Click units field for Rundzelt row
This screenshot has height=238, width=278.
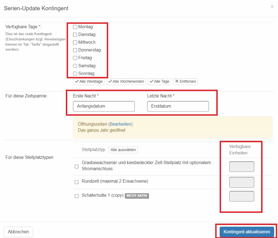coord(242,182)
